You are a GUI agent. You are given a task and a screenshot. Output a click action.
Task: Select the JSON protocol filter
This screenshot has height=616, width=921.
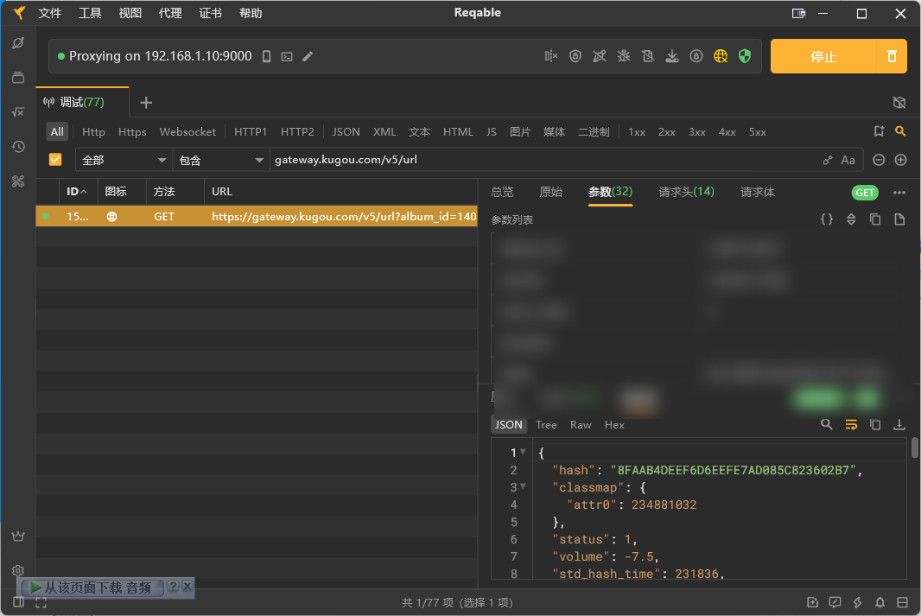[346, 132]
